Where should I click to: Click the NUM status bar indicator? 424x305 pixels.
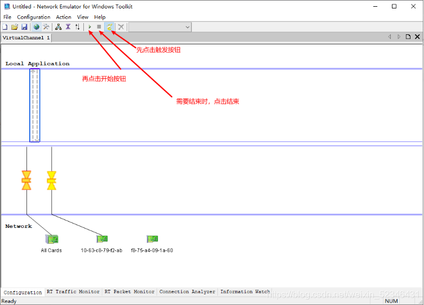pyautogui.click(x=391, y=301)
